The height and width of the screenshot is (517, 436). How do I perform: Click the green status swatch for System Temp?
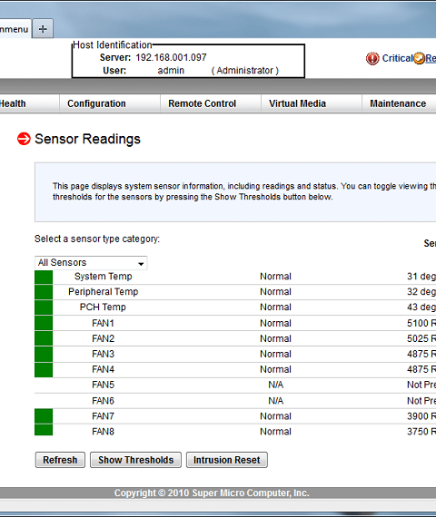[x=44, y=277]
